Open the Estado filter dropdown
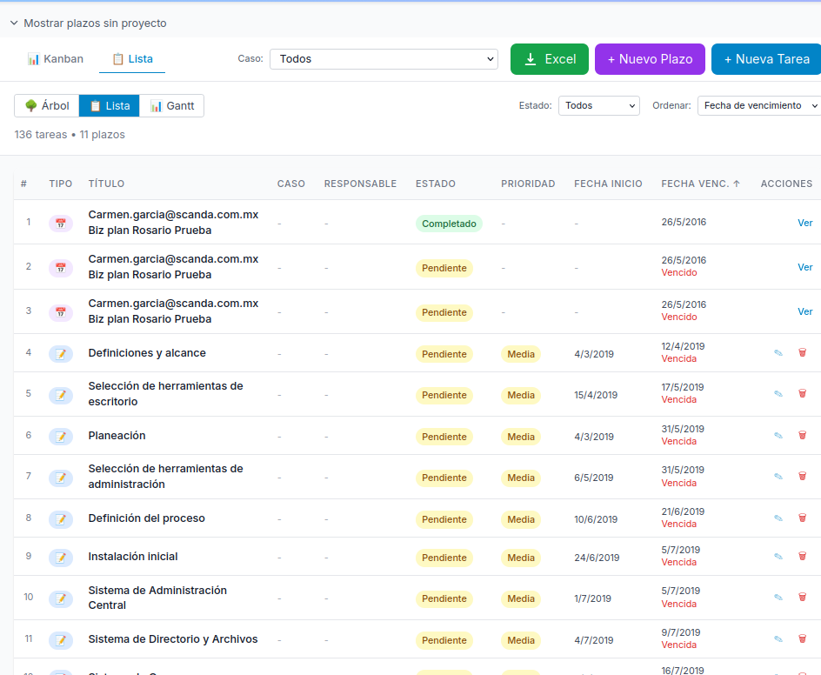Image resolution: width=821 pixels, height=675 pixels. pos(599,106)
